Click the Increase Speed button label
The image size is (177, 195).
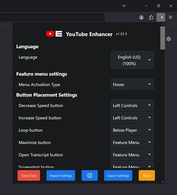tap(40, 118)
